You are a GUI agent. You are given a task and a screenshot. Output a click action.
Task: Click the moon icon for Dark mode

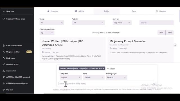tap(4, 58)
